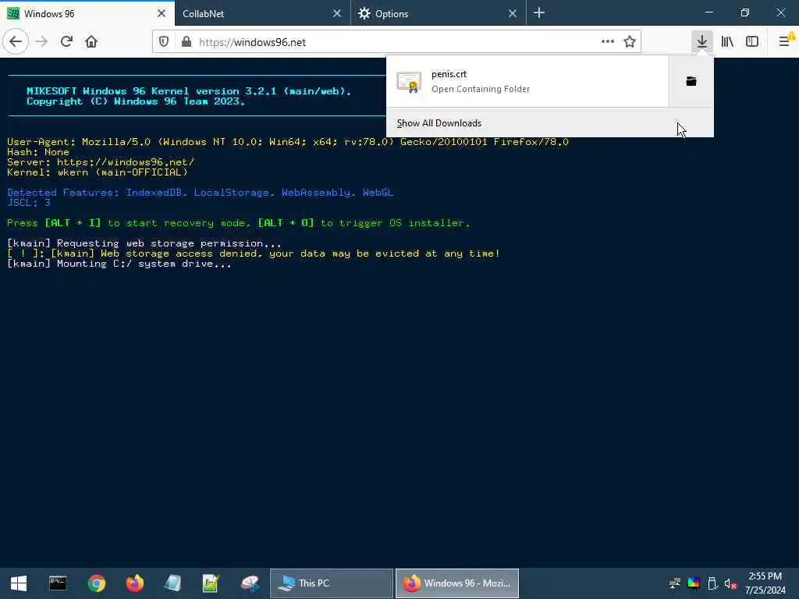This screenshot has width=799, height=599.
Task: Click '[kmain] Mounting C:/ system drive...' text
Action: 119,264
